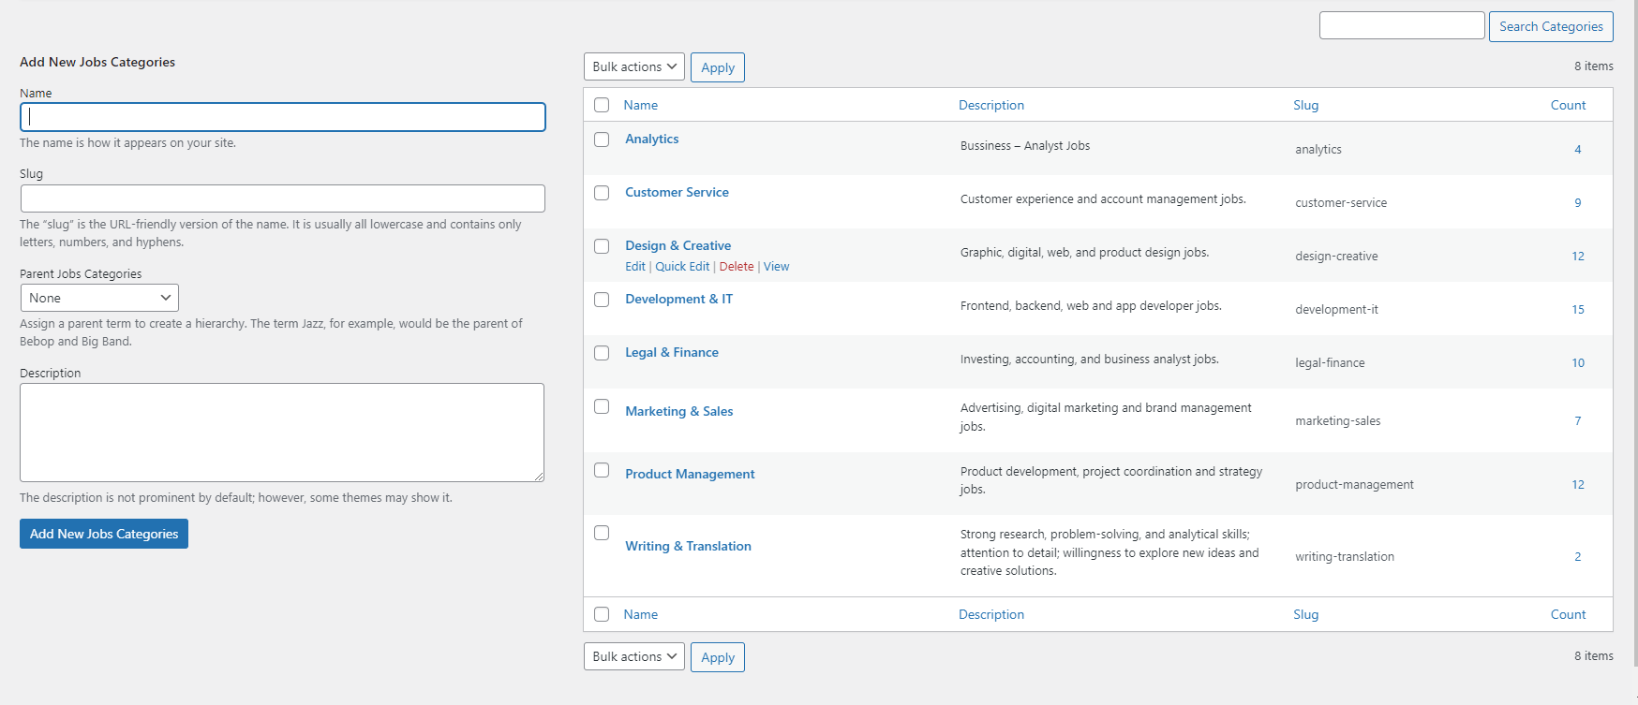
Task: Sort by Slug column header at top
Action: pos(1305,105)
